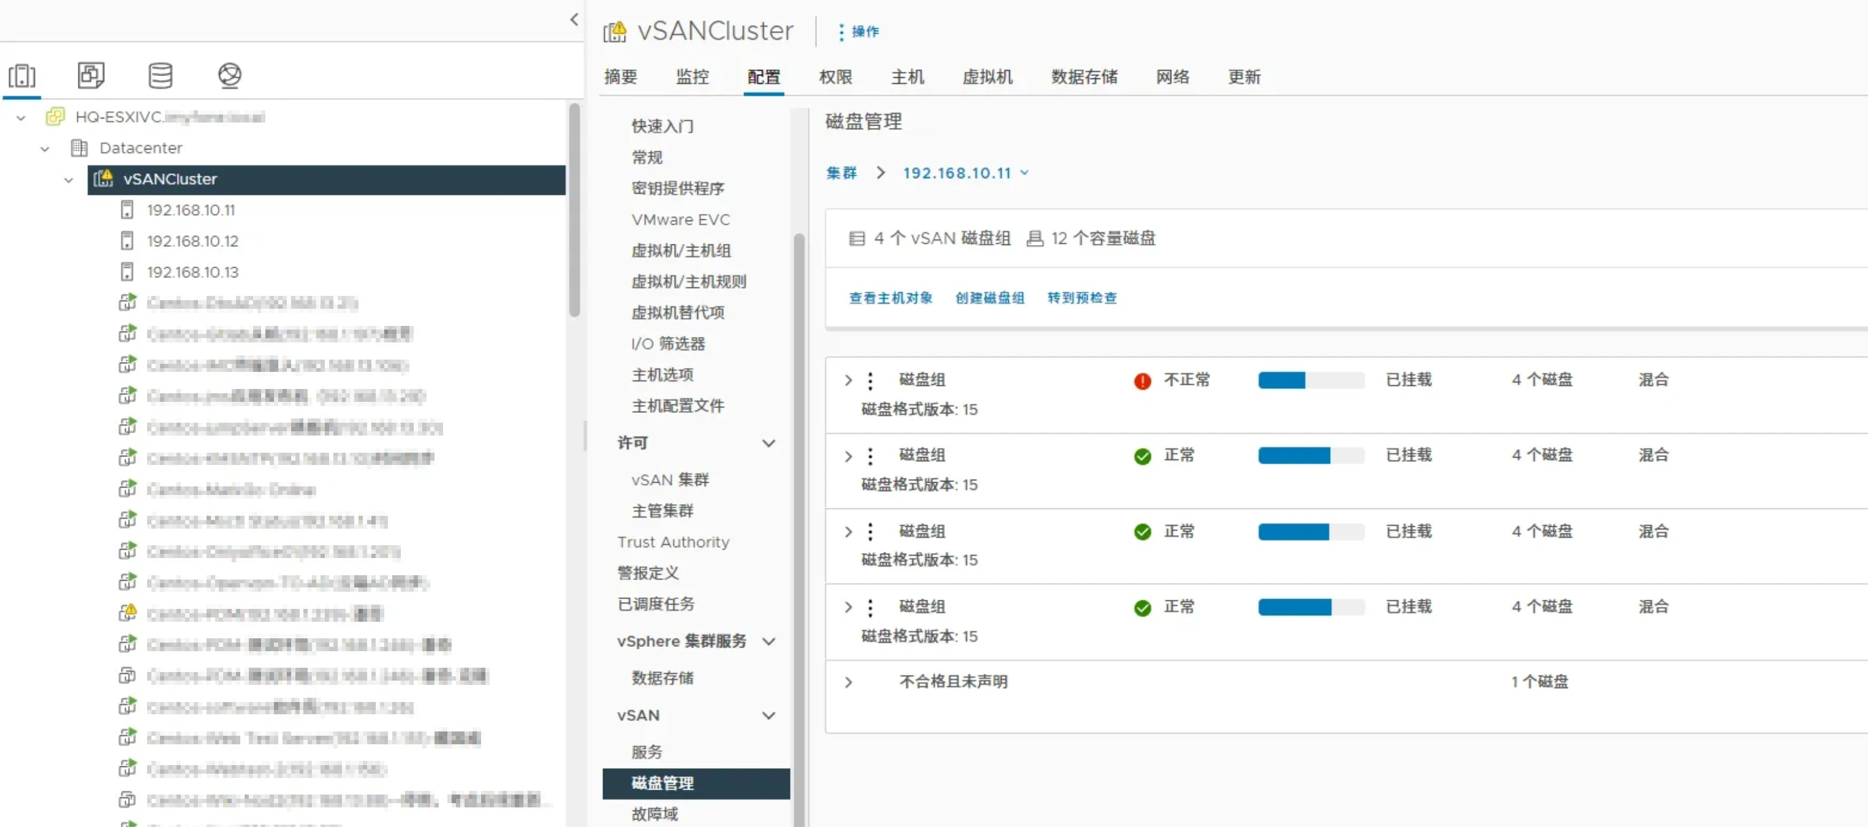Switch to the 权限 tab
This screenshot has height=827, width=1868.
(835, 77)
